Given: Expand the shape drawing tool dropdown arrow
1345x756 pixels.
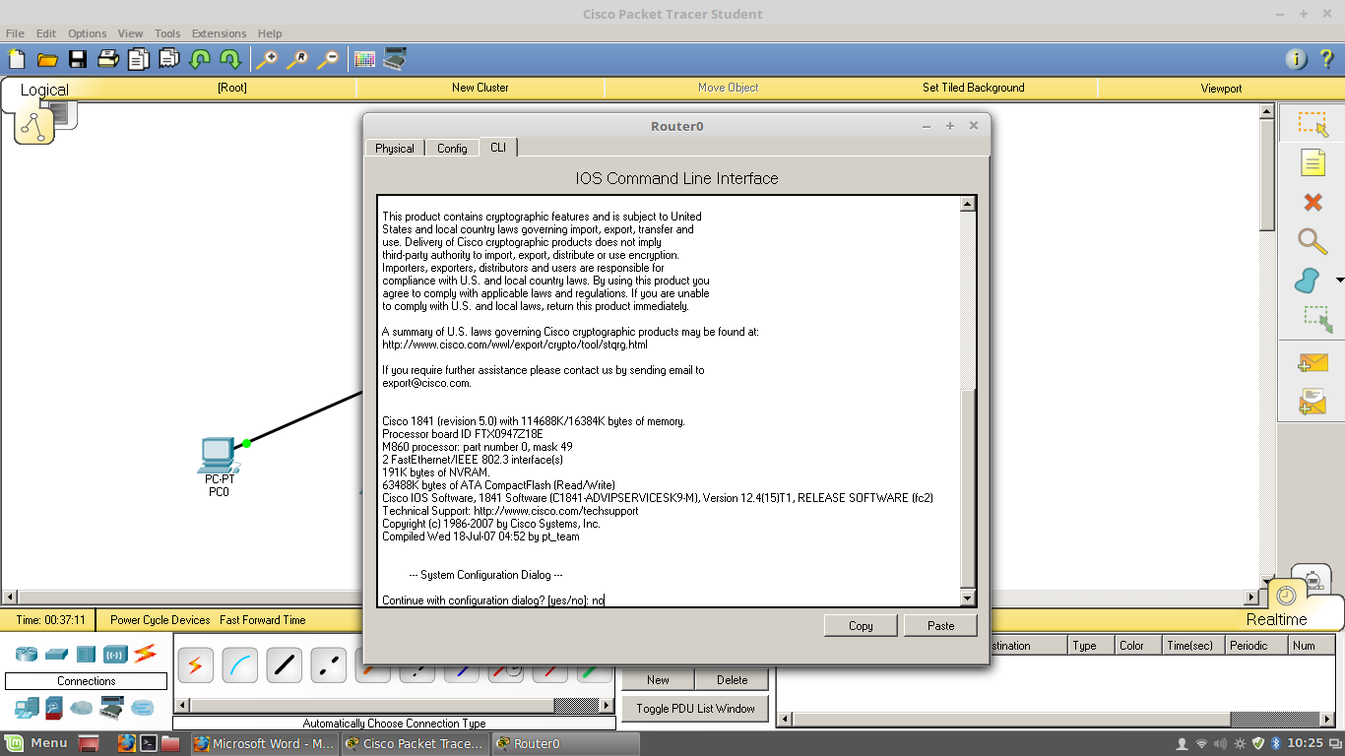Looking at the screenshot, I should [x=1341, y=279].
